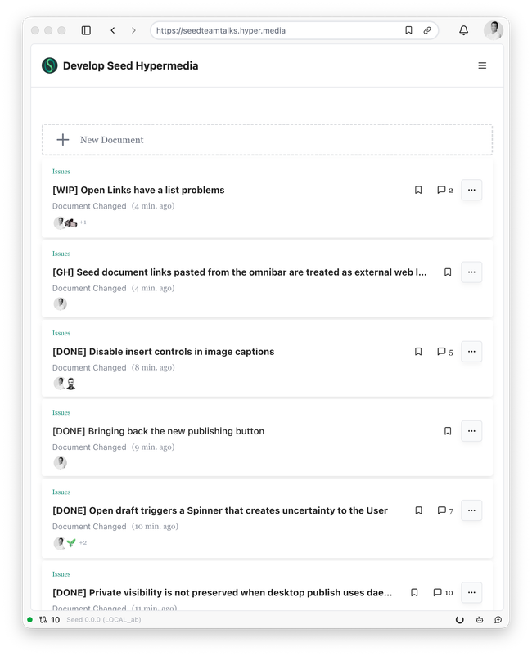The height and width of the screenshot is (656, 532).
Task: Open options for Disable insert controls document
Action: click(x=471, y=352)
